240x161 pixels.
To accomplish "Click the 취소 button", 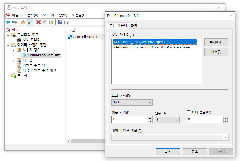I will click(x=194, y=151).
